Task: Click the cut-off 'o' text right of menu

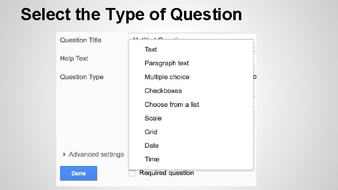Action: pos(254,76)
